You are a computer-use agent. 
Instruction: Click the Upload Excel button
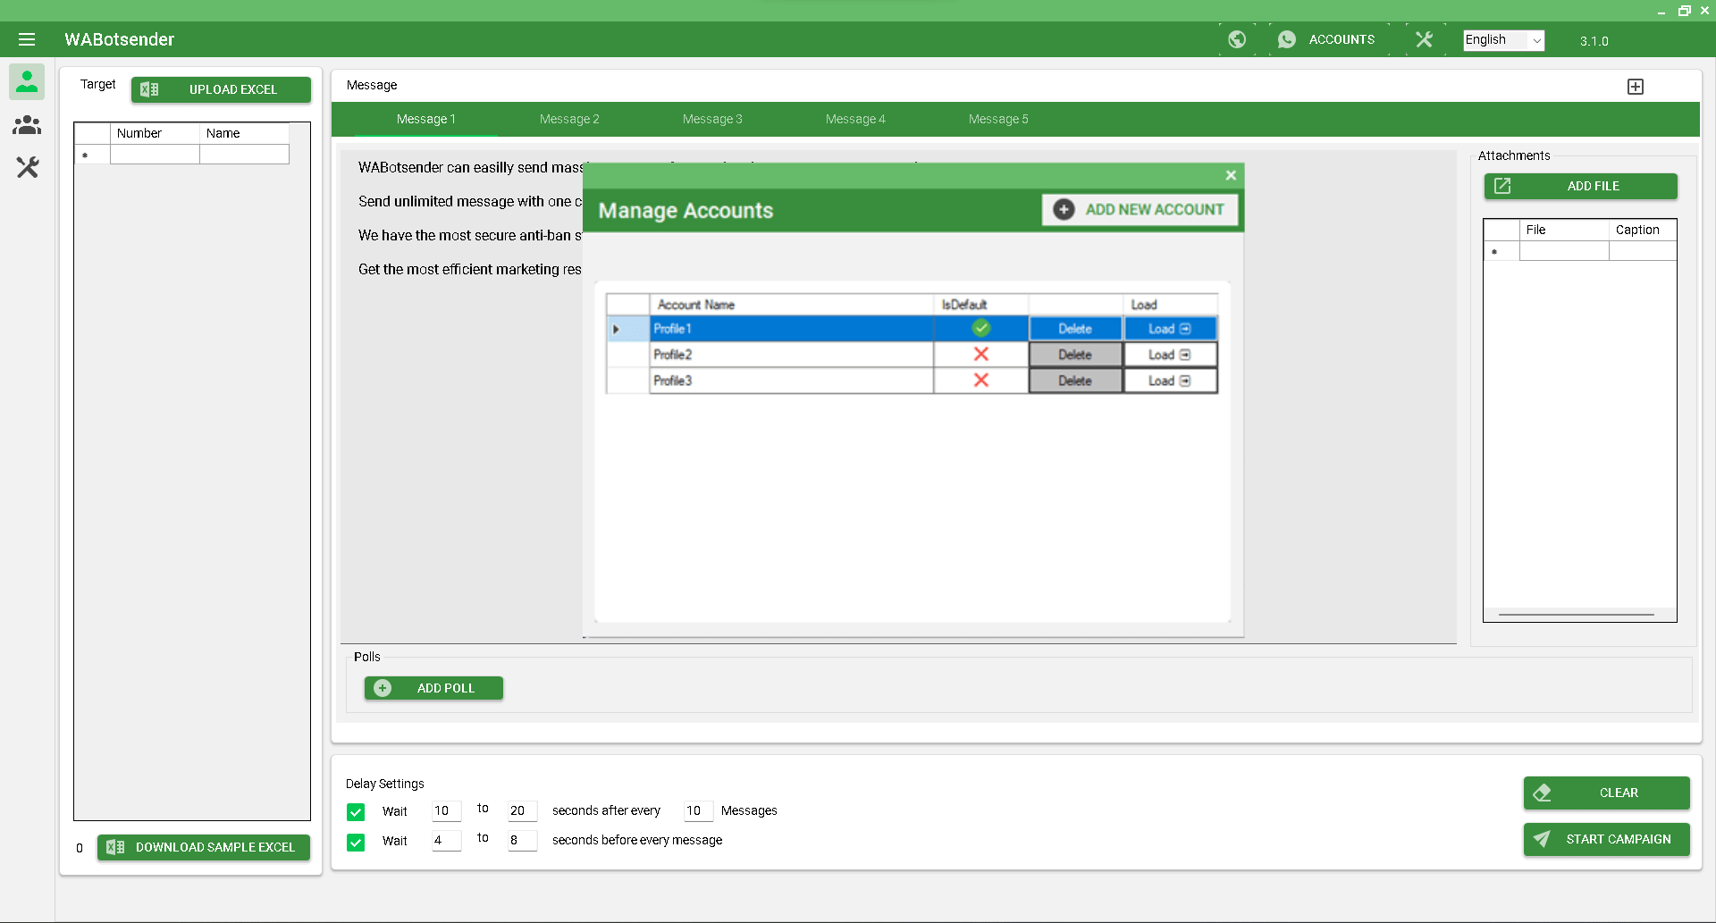click(x=221, y=89)
